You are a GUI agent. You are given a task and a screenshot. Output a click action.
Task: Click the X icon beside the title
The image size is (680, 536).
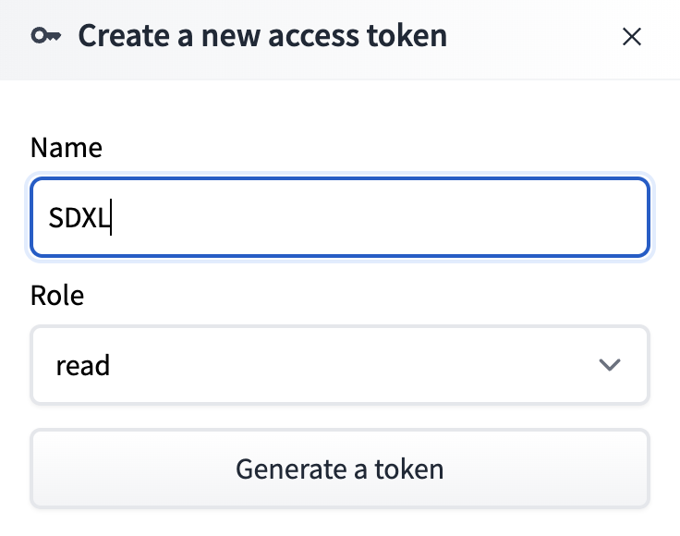[631, 36]
